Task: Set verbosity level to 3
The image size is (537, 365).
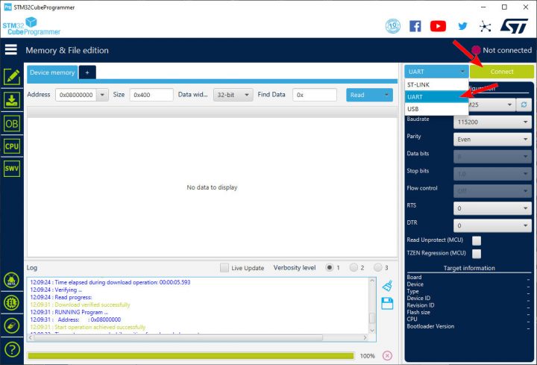Action: pos(378,268)
